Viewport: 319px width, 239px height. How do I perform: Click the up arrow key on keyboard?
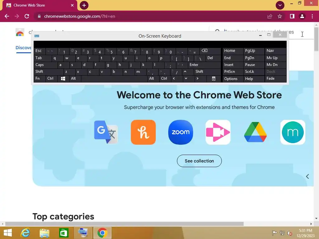188,72
